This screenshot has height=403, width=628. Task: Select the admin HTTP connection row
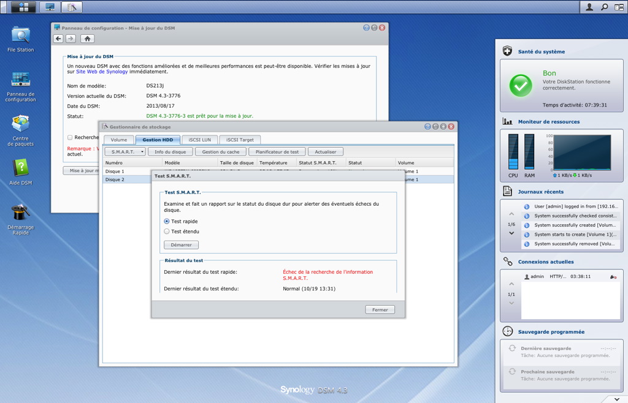click(x=570, y=277)
